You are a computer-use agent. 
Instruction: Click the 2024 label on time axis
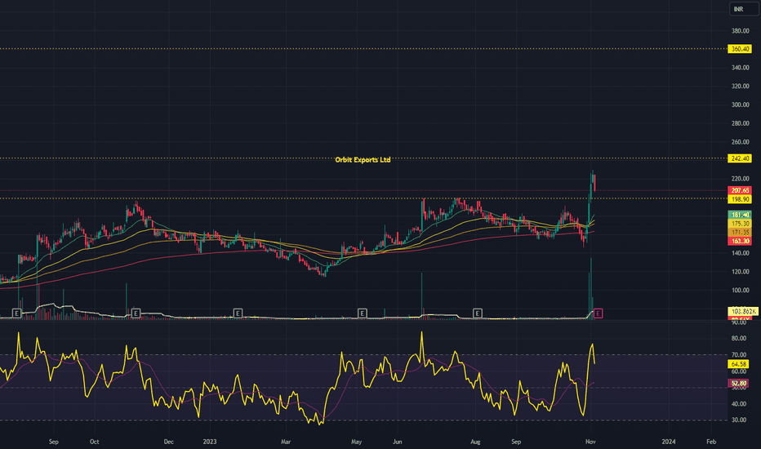(669, 442)
